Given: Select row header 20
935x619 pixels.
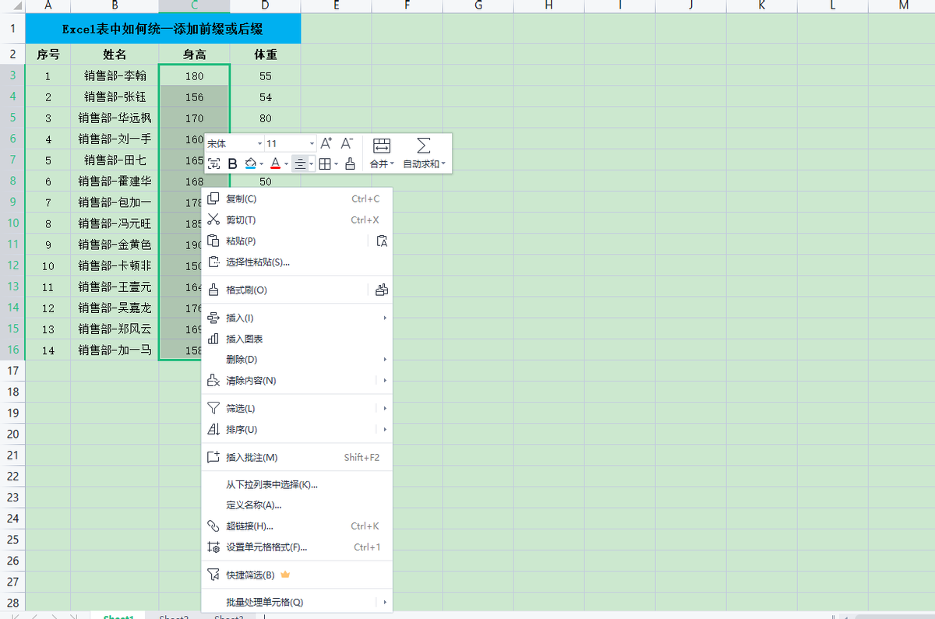Looking at the screenshot, I should (x=12, y=434).
